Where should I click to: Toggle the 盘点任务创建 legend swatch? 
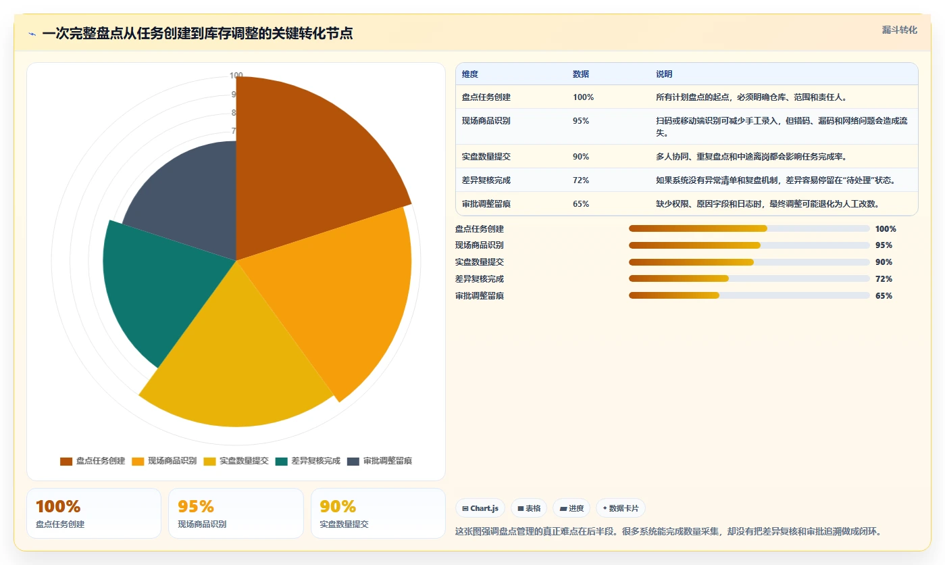pyautogui.click(x=66, y=461)
